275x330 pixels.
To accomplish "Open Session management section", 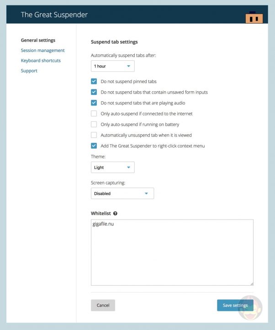I will 42,50.
